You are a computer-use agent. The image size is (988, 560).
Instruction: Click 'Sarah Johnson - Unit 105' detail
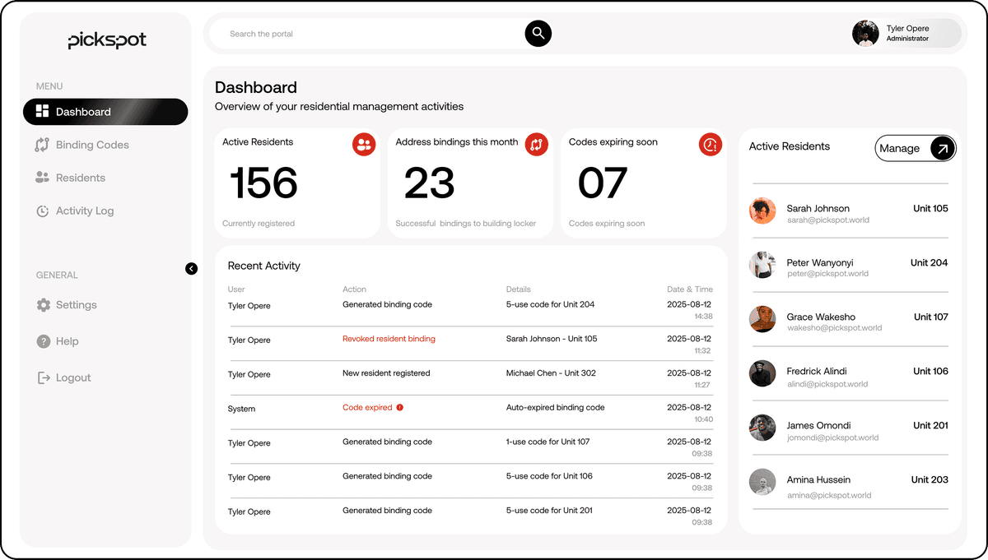tap(552, 339)
